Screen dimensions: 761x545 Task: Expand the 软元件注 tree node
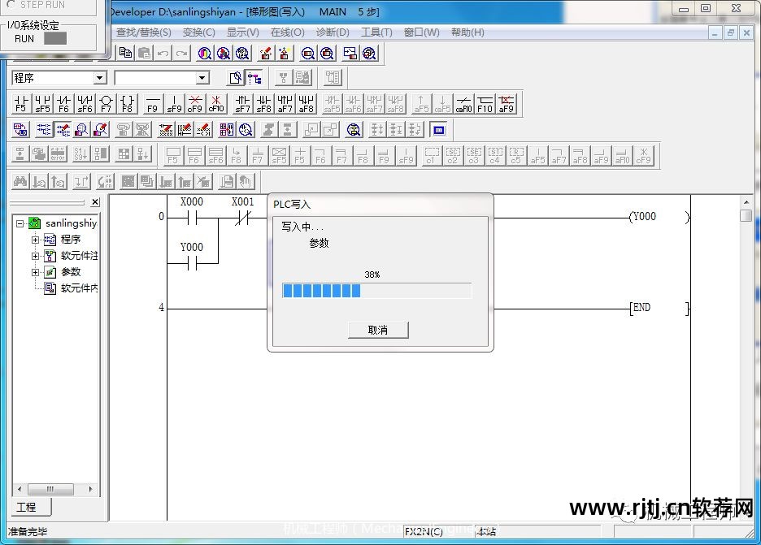[36, 256]
